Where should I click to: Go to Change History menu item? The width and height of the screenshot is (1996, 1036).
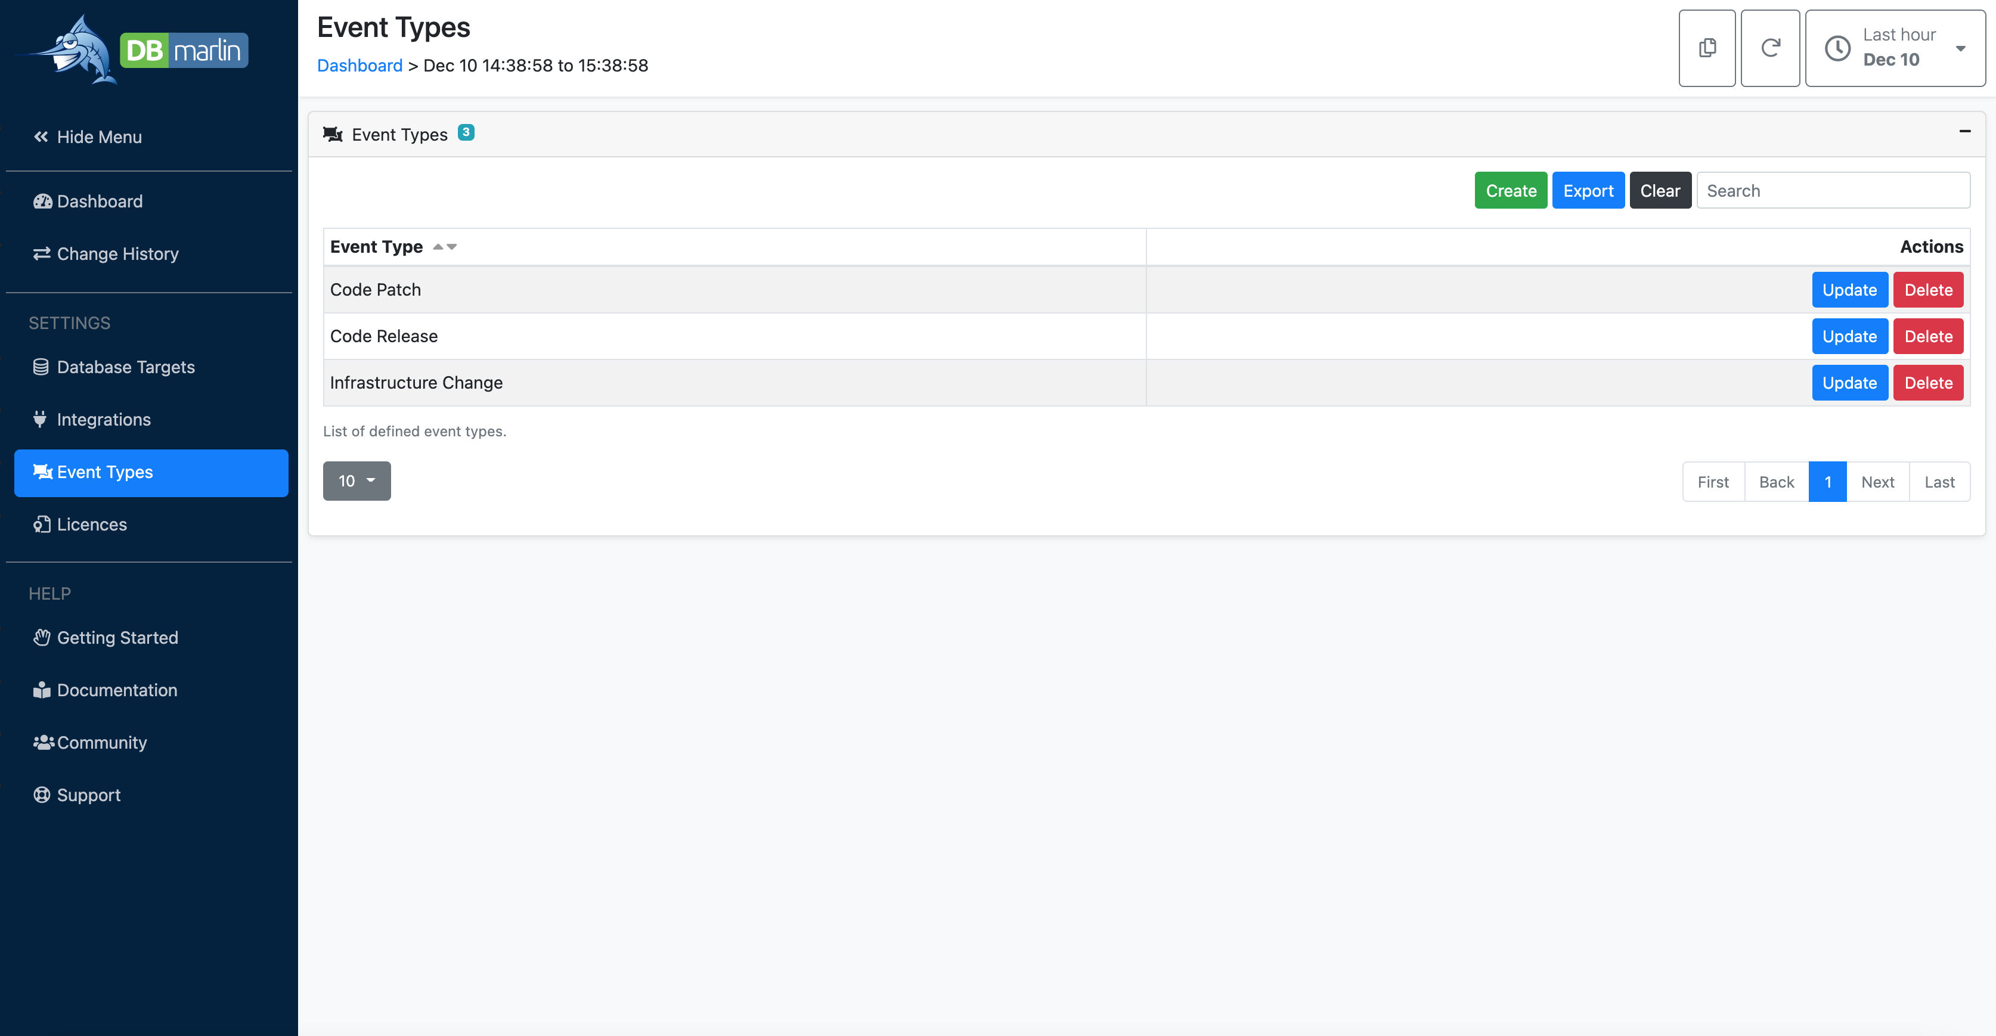tap(117, 254)
